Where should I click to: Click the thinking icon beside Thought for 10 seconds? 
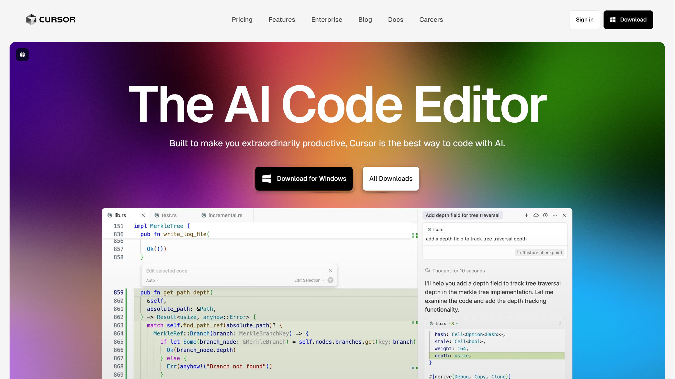(428, 271)
